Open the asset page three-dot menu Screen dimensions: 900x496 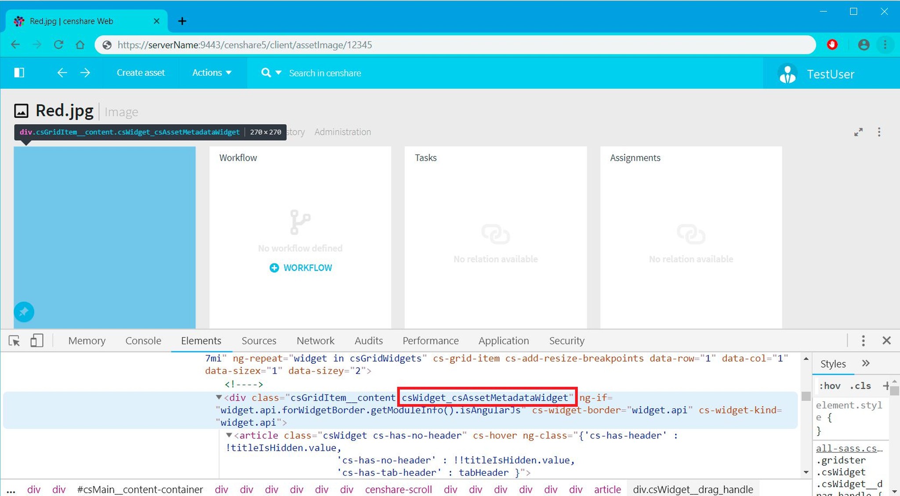(879, 132)
